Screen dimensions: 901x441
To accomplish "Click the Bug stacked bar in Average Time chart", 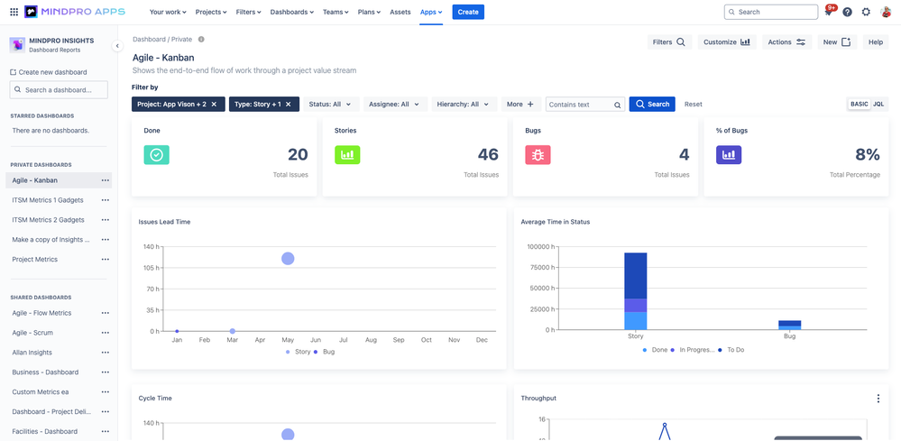I will click(789, 325).
